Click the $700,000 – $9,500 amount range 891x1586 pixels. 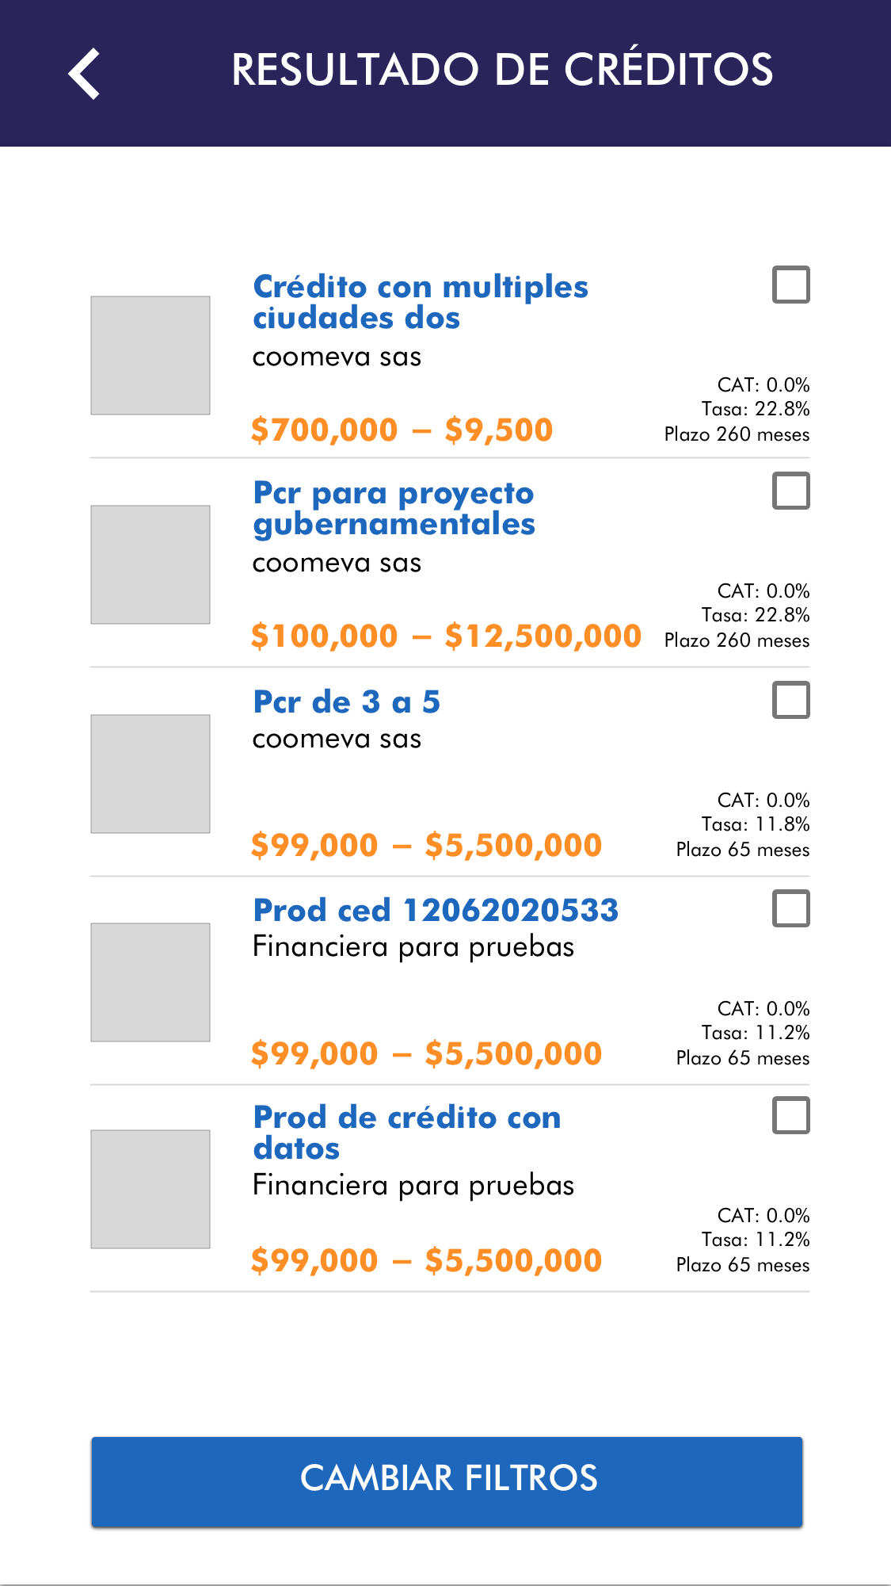(x=402, y=430)
